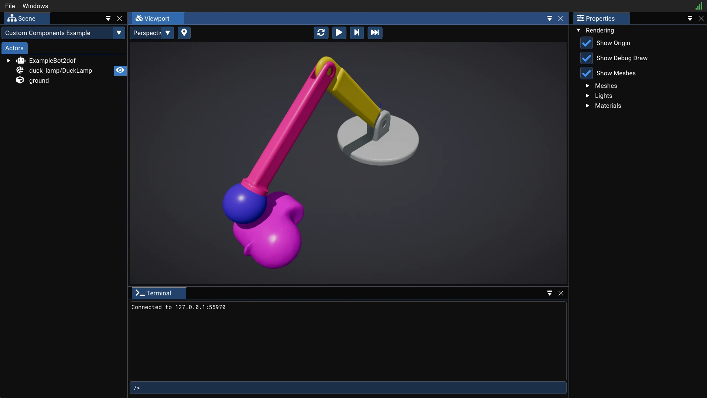Image resolution: width=707 pixels, height=398 pixels.
Task: Select the Scene panel tab
Action: click(x=27, y=18)
